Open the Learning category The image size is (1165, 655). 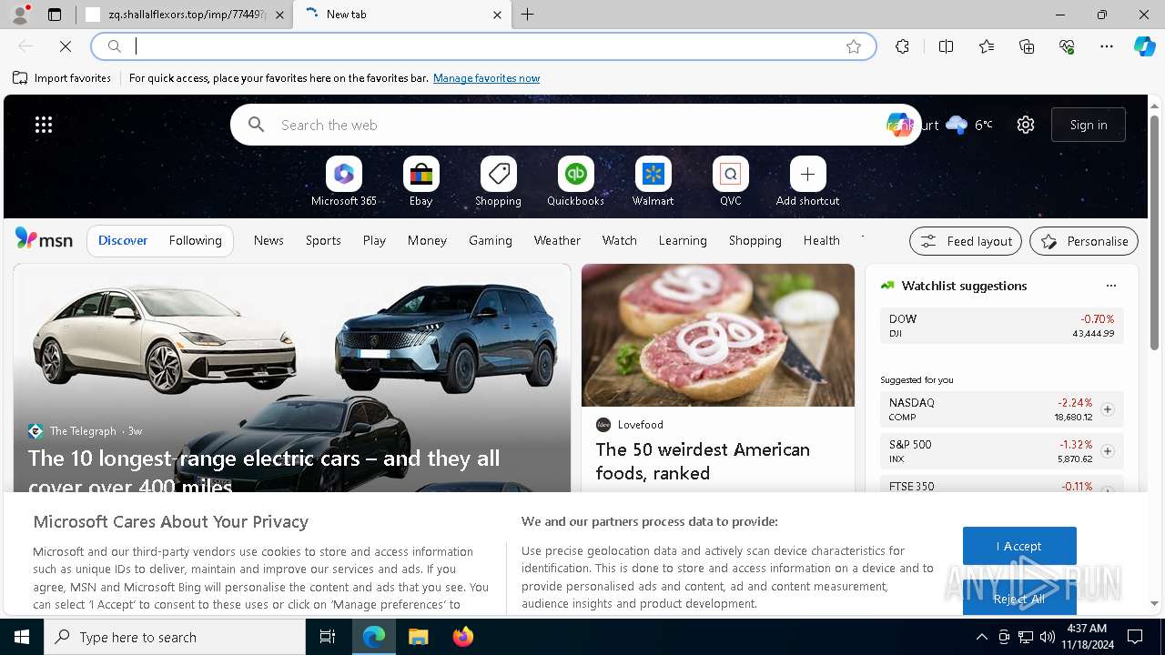(x=683, y=240)
